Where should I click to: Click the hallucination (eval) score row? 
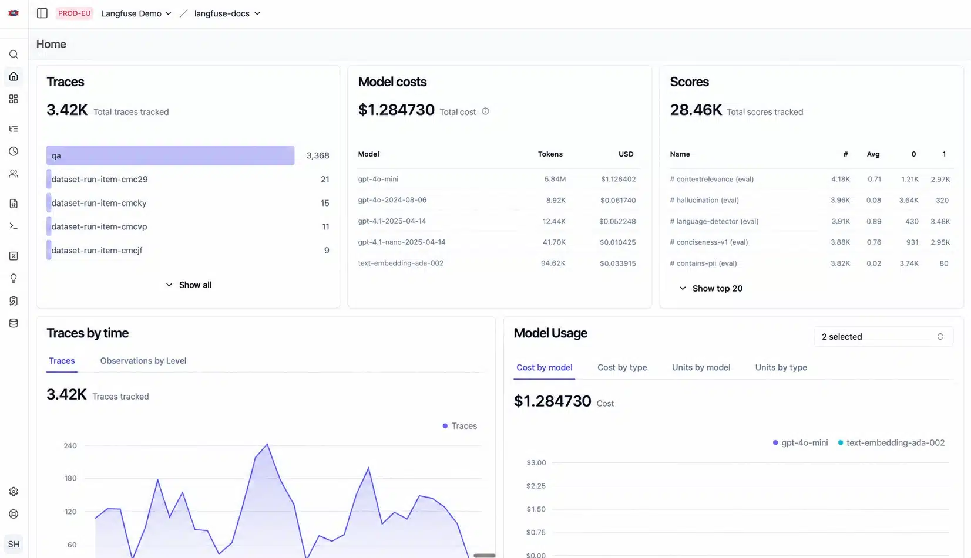pyautogui.click(x=811, y=200)
